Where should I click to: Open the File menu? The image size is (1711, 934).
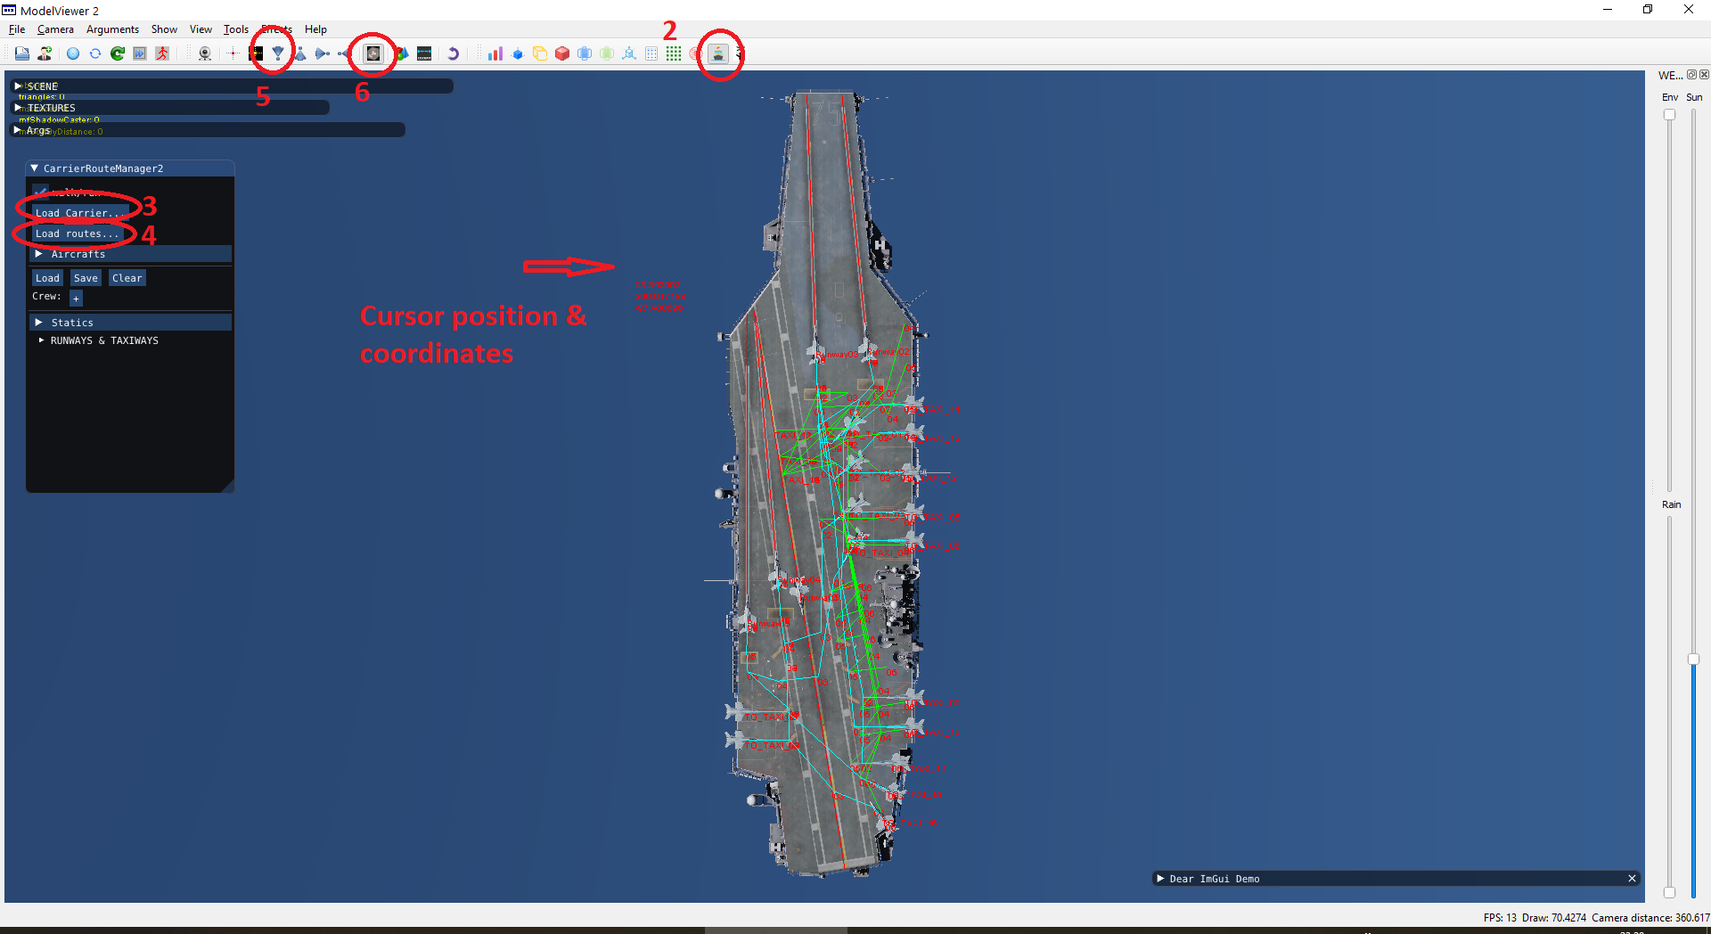[x=17, y=29]
